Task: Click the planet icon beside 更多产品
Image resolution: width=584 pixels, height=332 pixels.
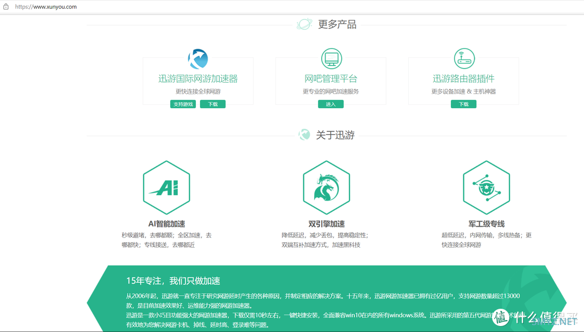Action: (304, 24)
